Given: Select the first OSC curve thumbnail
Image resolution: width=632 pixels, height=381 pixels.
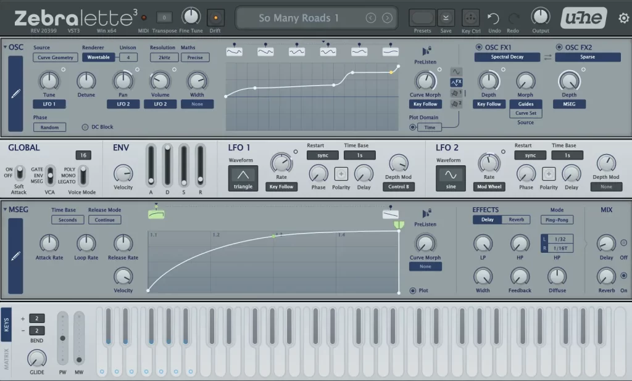Looking at the screenshot, I should click(234, 52).
